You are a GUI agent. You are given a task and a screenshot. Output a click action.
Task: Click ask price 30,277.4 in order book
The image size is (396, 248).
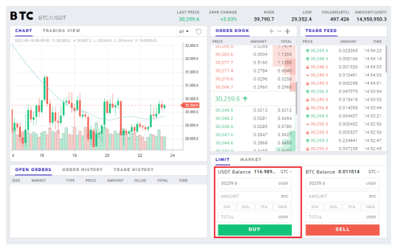coord(224,71)
